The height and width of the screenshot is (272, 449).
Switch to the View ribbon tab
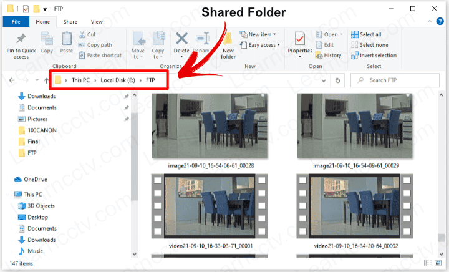(x=97, y=22)
